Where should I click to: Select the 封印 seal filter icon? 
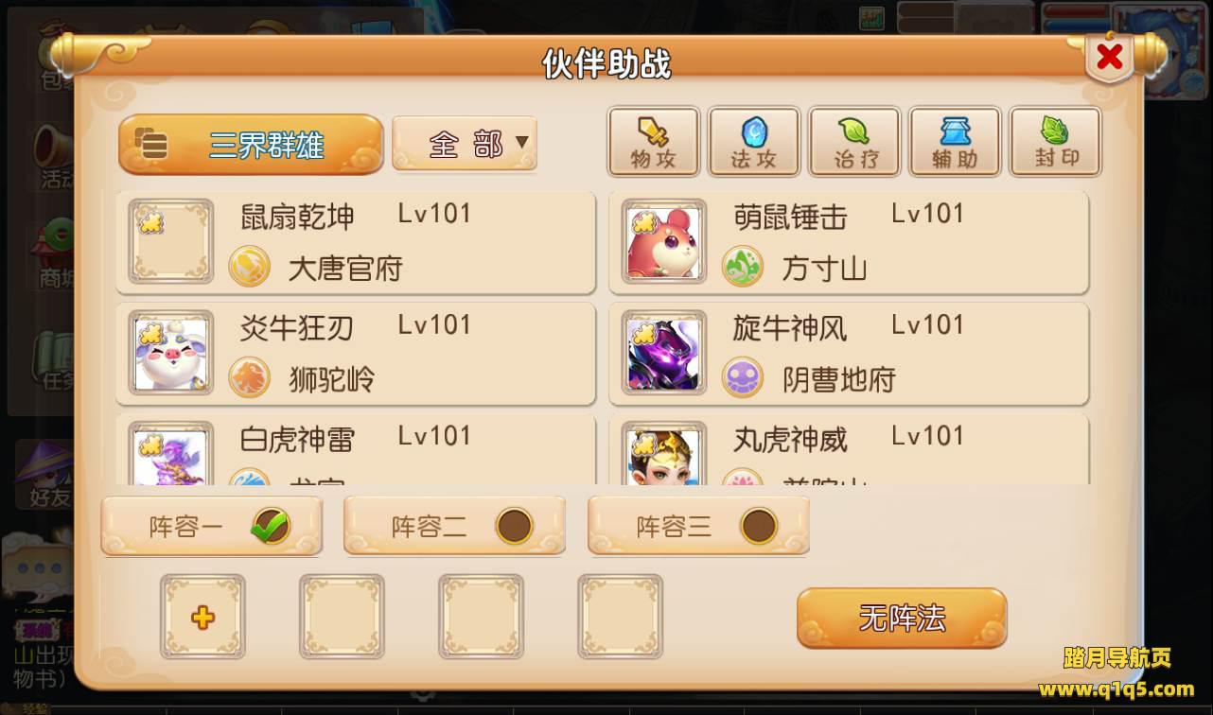point(1055,142)
